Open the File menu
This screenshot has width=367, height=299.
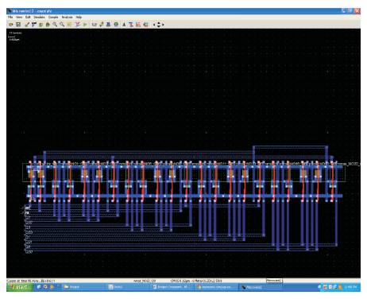tap(10, 17)
